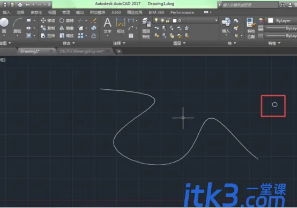Expand the Modify (修改) panel
The height and width of the screenshot is (208, 297).
(x=69, y=43)
